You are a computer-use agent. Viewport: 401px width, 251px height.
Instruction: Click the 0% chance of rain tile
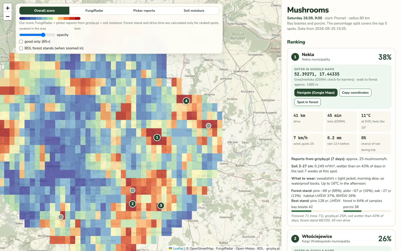coord(375,144)
